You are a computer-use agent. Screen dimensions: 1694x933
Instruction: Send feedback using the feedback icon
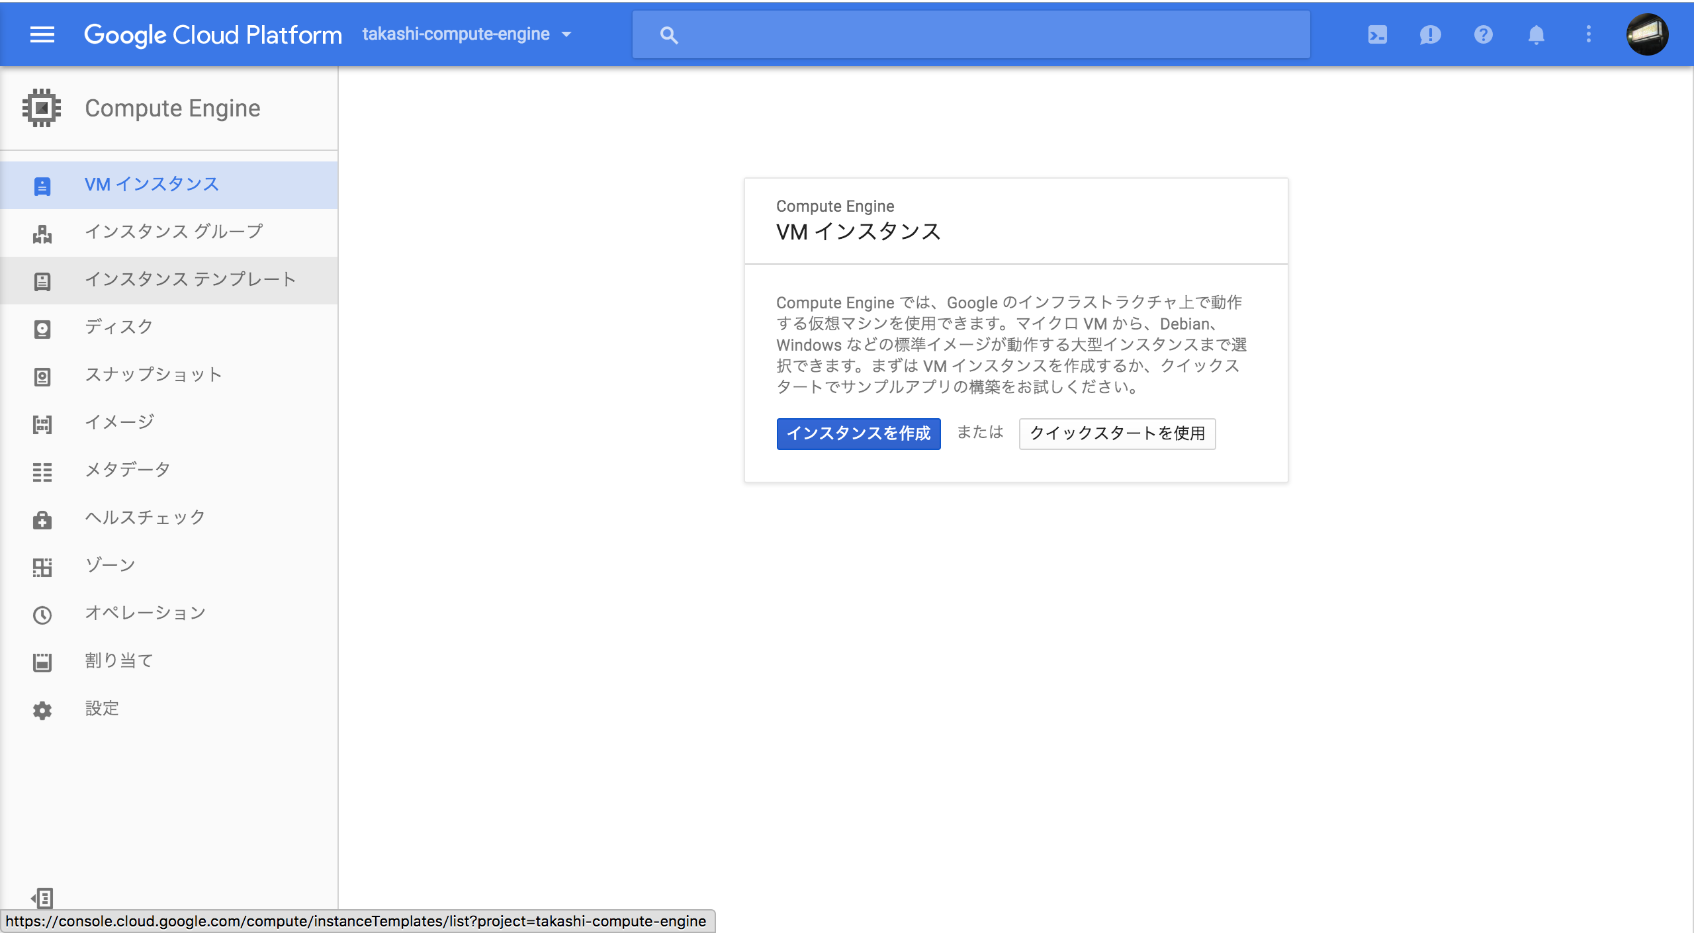[1430, 34]
